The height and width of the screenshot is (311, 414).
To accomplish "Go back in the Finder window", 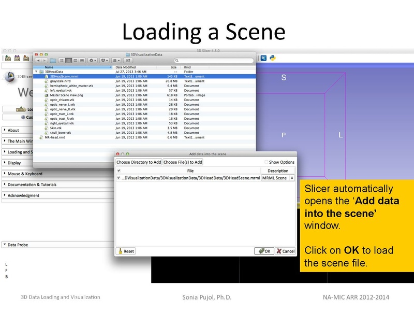I will (x=38, y=61).
